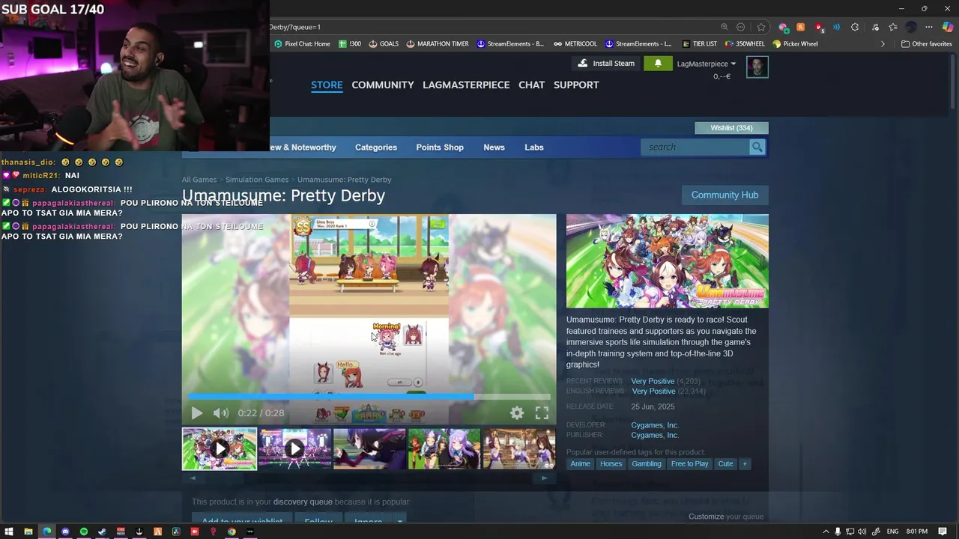Open Steam notifications bell
This screenshot has width=959, height=539.
coord(658,64)
